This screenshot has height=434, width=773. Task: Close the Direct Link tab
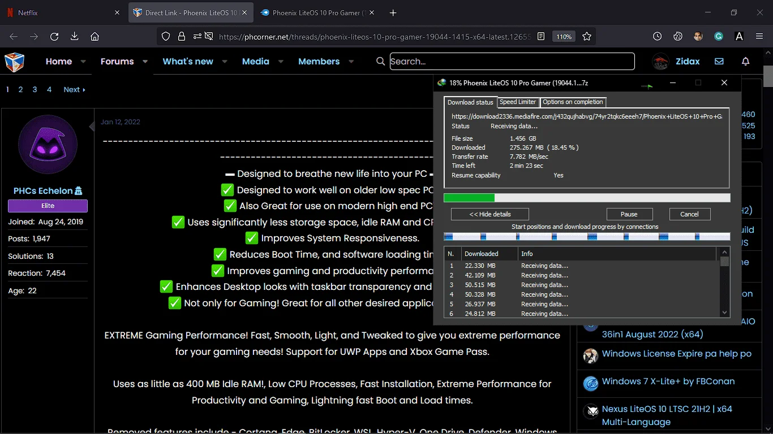click(x=244, y=12)
